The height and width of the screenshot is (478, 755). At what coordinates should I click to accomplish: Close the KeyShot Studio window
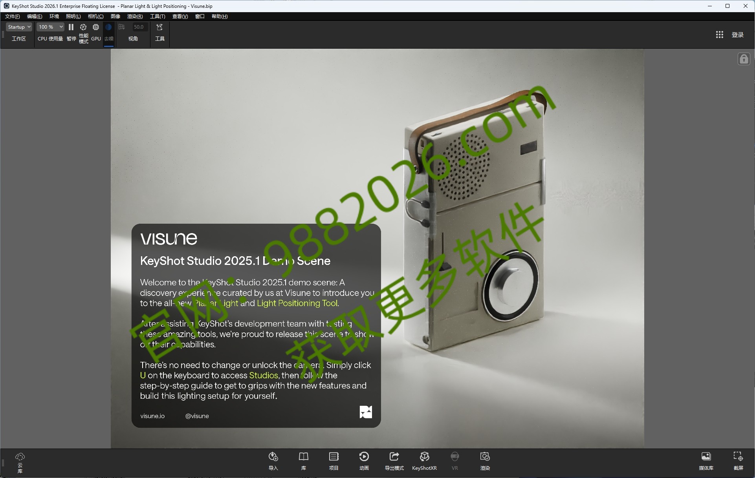[746, 6]
